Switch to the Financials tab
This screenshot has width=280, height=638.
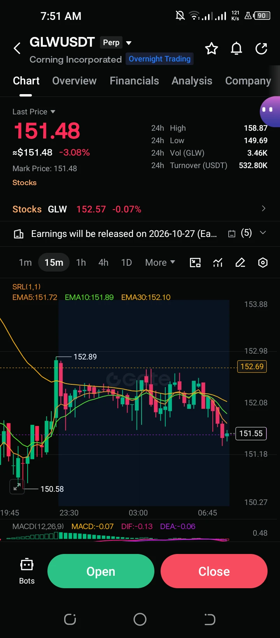coord(134,81)
